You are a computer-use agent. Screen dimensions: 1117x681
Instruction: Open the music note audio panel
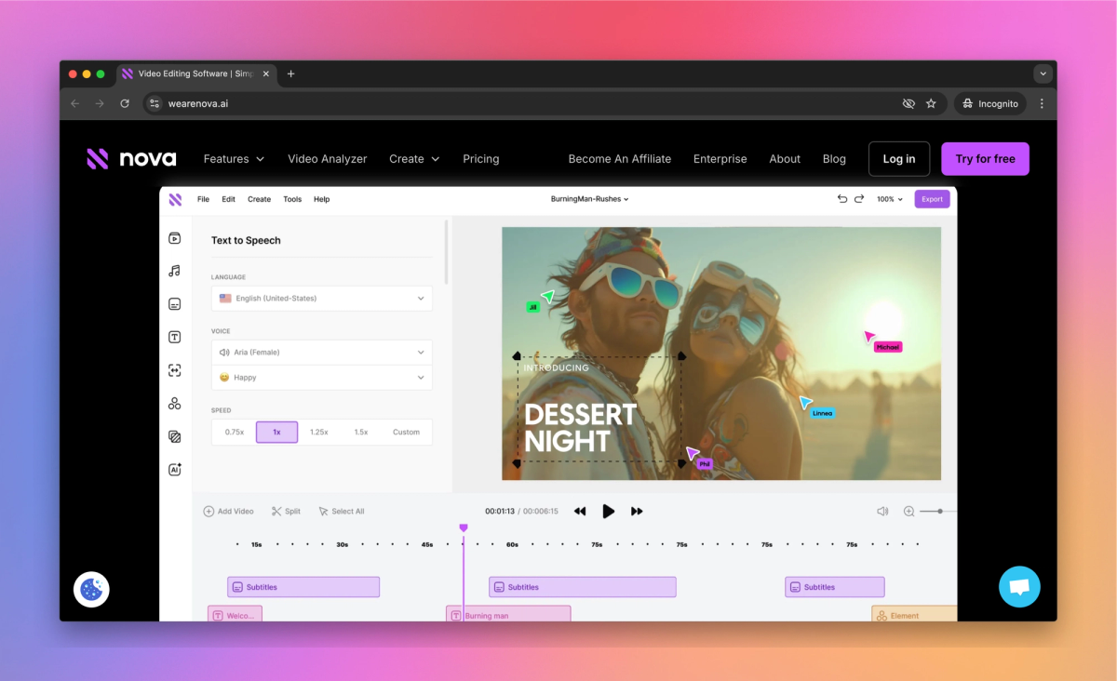(174, 271)
